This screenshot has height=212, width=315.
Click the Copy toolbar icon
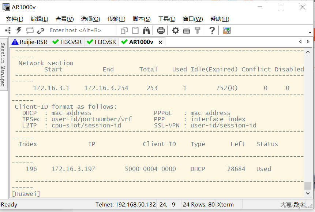(124, 30)
